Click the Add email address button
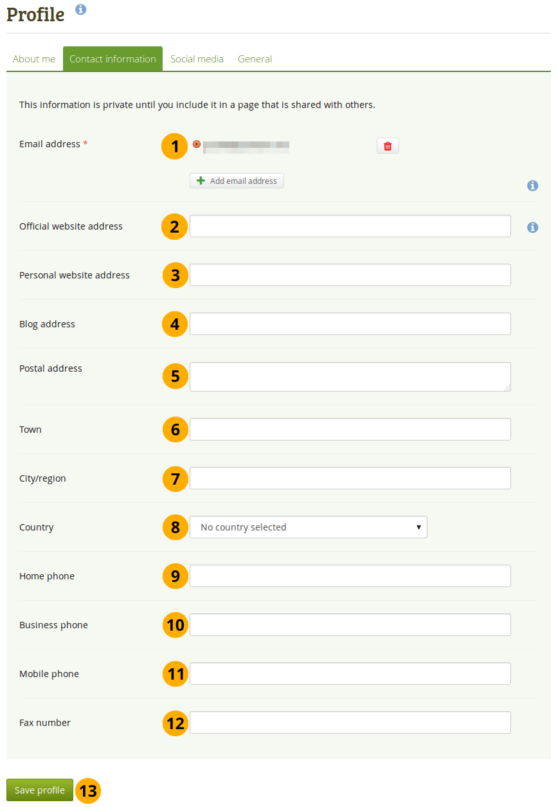558x807 pixels. pyautogui.click(x=237, y=181)
